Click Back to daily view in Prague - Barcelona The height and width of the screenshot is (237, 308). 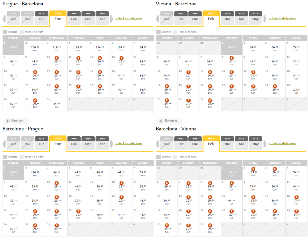tap(129, 18)
